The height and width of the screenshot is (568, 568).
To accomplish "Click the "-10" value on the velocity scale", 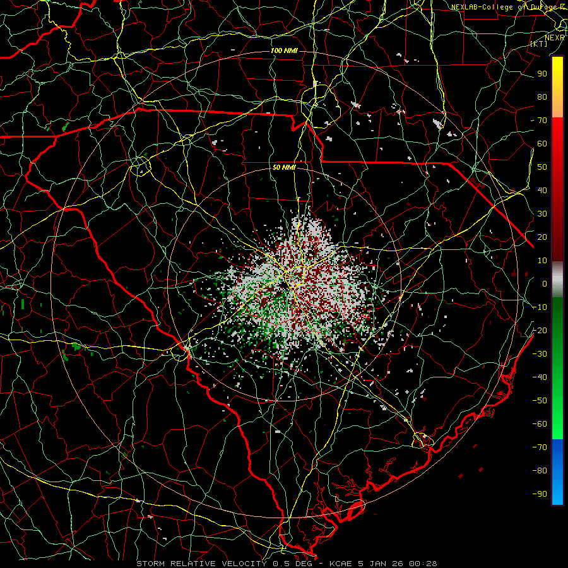I will [x=540, y=307].
